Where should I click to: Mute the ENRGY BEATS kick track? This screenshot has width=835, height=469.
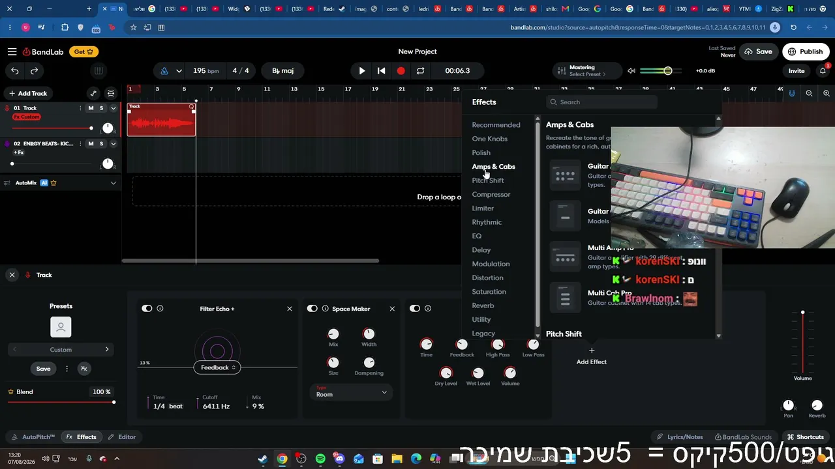(91, 143)
